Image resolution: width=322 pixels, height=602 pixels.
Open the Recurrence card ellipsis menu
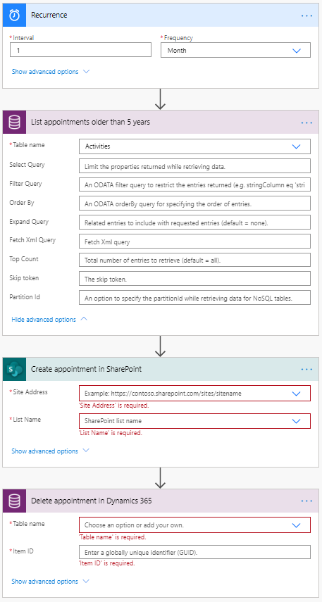[x=306, y=15]
